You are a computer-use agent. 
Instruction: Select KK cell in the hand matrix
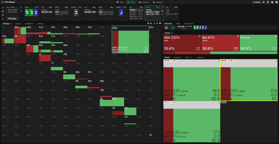(x=20, y=39)
